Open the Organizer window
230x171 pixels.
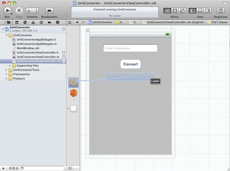[221, 11]
